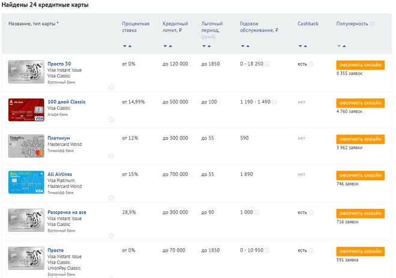Click Просто card image thumbnail
The width and height of the screenshot is (396, 278).
coord(26,258)
